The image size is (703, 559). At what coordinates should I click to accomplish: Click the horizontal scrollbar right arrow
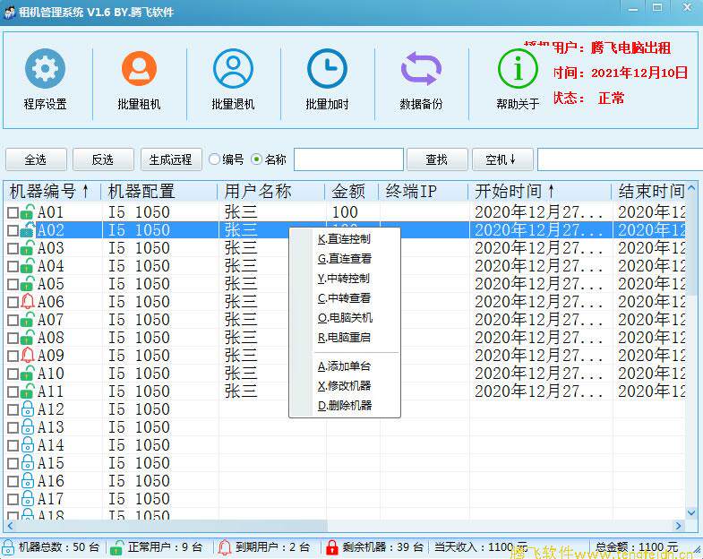[x=679, y=525]
